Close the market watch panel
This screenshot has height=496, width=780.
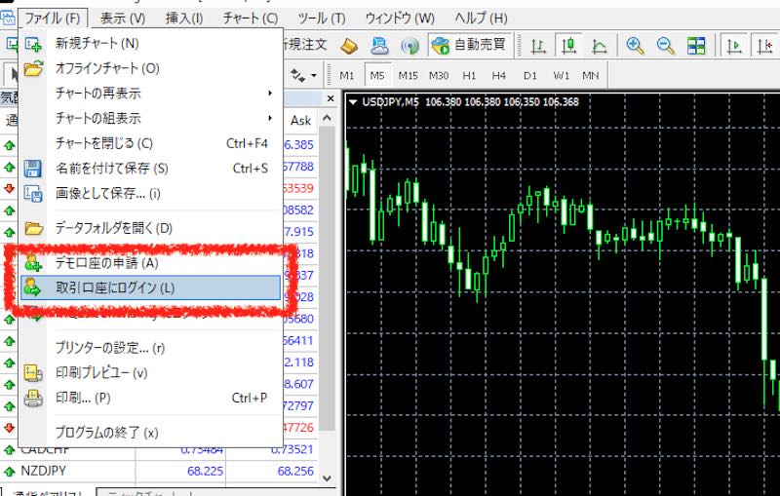[331, 98]
